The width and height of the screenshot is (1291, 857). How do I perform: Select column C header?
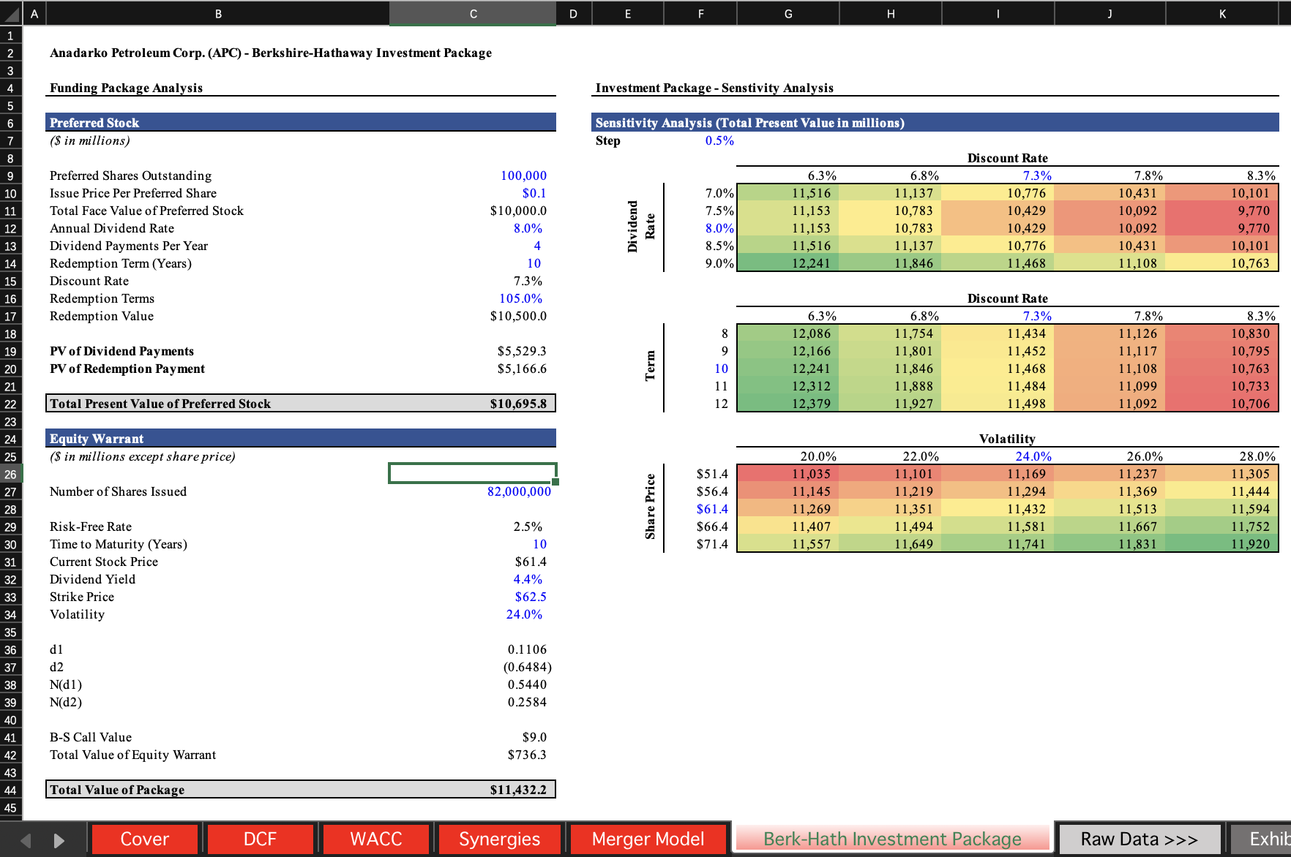[473, 14]
